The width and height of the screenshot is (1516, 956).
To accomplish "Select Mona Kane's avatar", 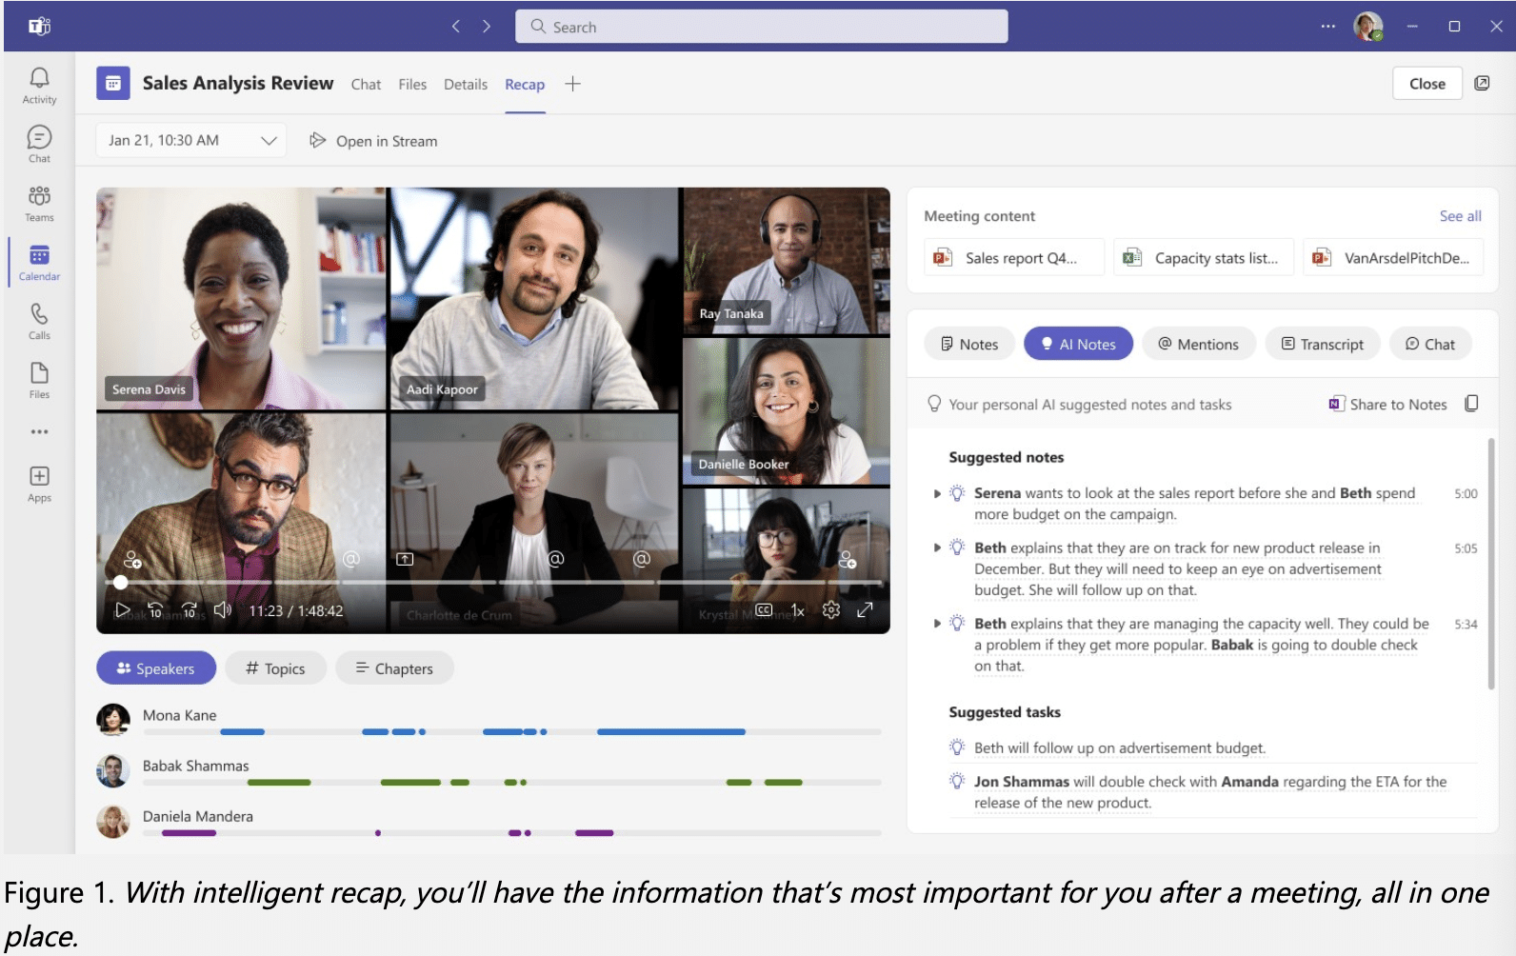I will [113, 720].
